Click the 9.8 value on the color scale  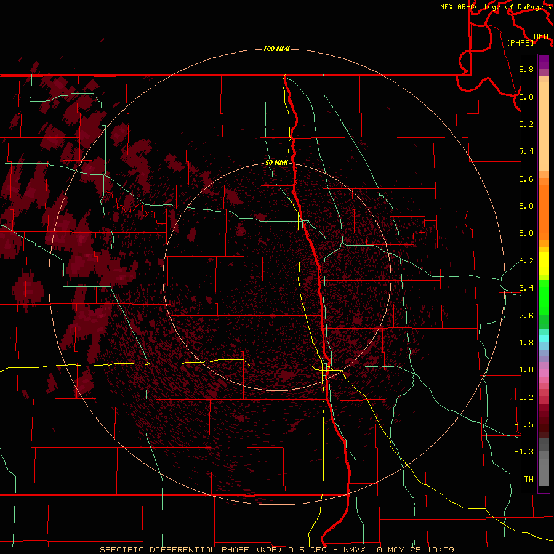point(526,70)
